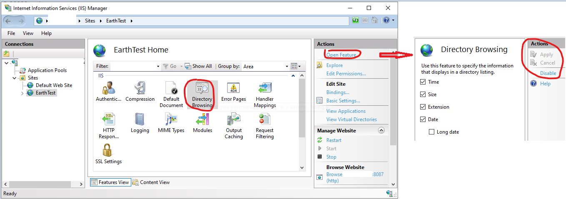This screenshot has height=199, width=566.
Task: Collapse the IIS group section
Action: pyautogui.click(x=293, y=76)
